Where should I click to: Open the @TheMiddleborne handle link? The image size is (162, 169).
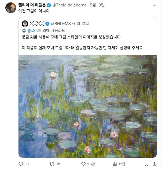point(69,5)
